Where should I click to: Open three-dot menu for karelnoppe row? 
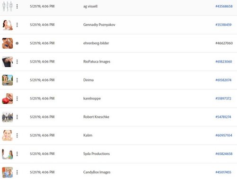[x=17, y=98]
